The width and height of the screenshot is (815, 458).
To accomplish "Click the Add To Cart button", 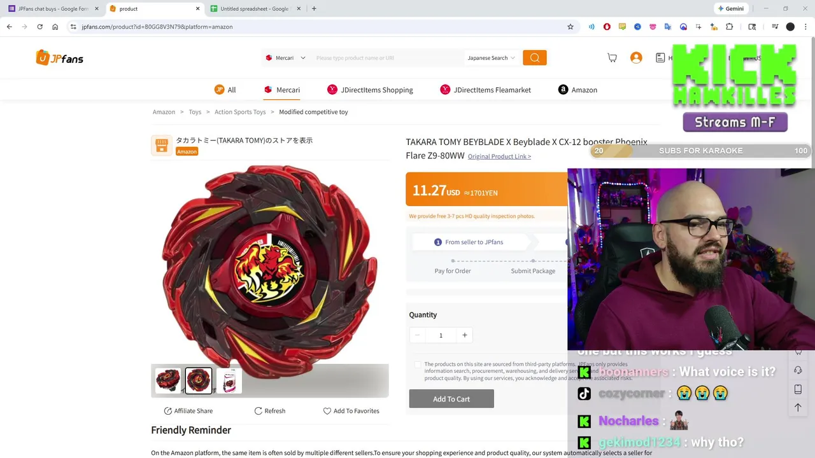I will click(451, 399).
